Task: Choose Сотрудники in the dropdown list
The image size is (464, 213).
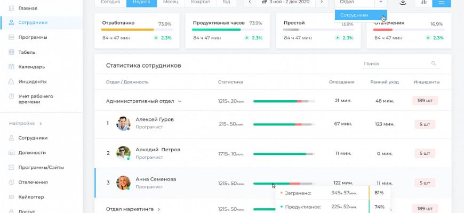Action: (354, 15)
